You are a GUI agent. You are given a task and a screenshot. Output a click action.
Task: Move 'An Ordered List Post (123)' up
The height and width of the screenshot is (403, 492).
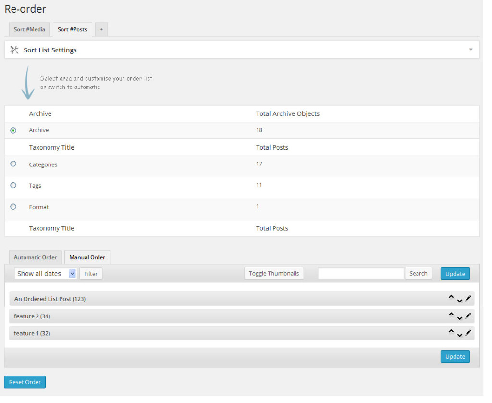[x=459, y=302]
